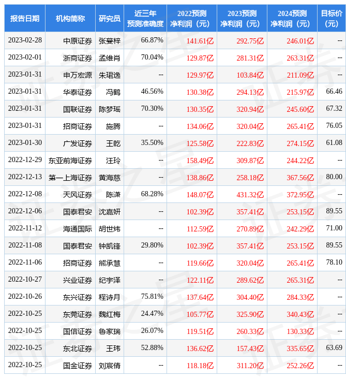Screen dimensions: 346x378
Task: Open the 东亚前海证券 row entry
Action: [x=70, y=160]
